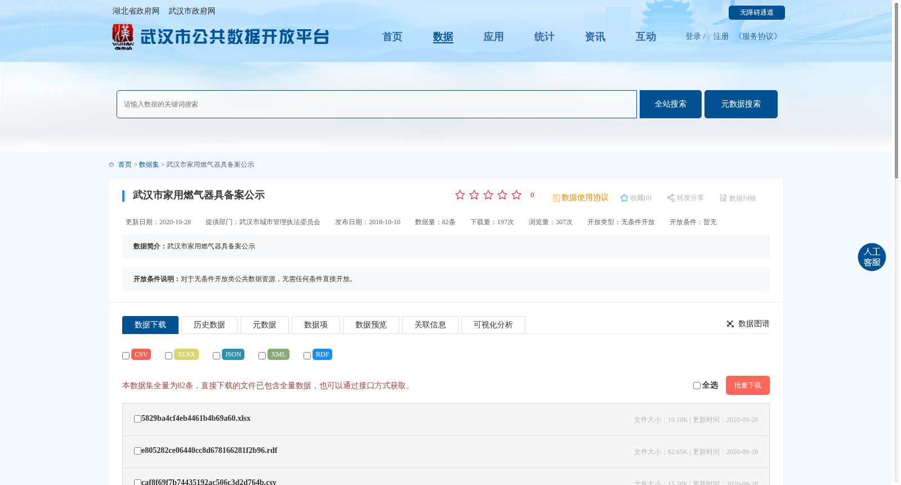This screenshot has width=901, height=485.
Task: Switch to the 可视化分析 tab
Action: pos(493,325)
